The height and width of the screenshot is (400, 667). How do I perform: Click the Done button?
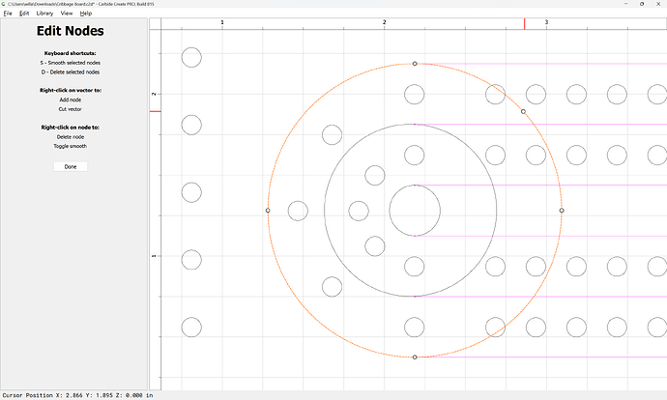click(71, 166)
